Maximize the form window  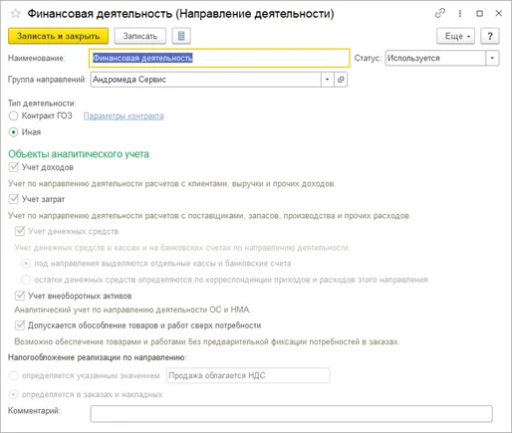coord(479,13)
